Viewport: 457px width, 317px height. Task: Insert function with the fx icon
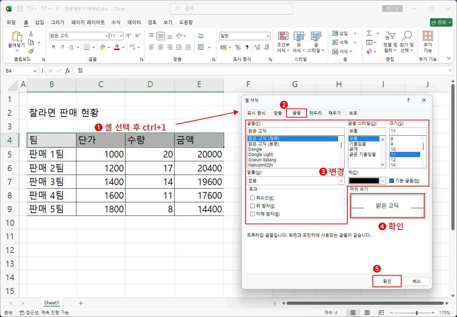pyautogui.click(x=68, y=71)
